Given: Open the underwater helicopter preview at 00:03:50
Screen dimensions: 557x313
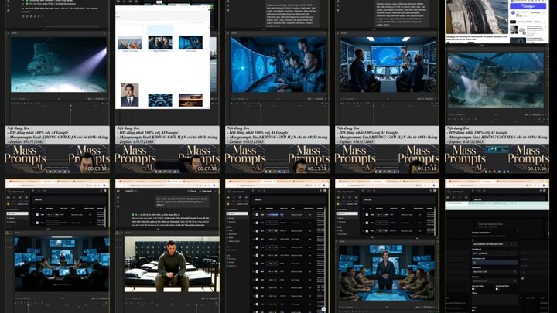Looking at the screenshot, I should [59, 65].
